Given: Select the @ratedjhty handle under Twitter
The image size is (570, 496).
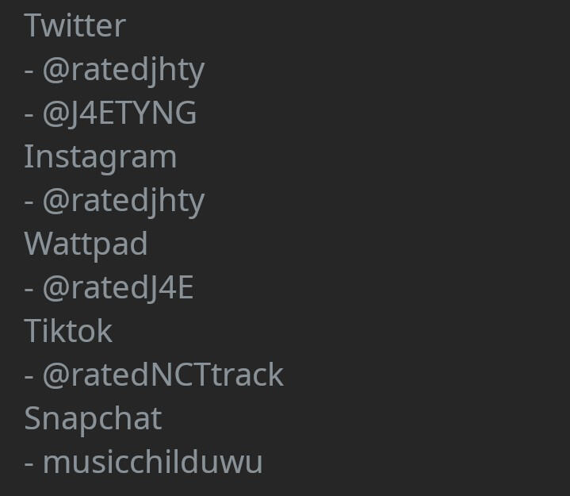Looking at the screenshot, I should (x=124, y=70).
